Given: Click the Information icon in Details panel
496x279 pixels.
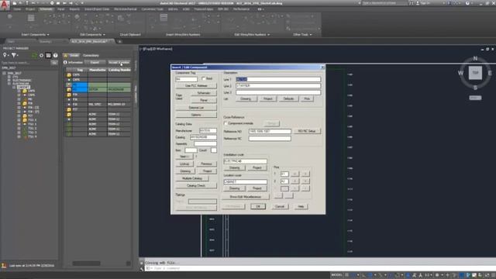Looking at the screenshot, I should 65,62.
